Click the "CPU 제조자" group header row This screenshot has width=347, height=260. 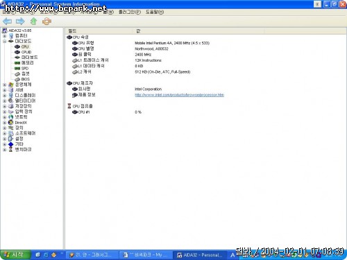(x=80, y=83)
